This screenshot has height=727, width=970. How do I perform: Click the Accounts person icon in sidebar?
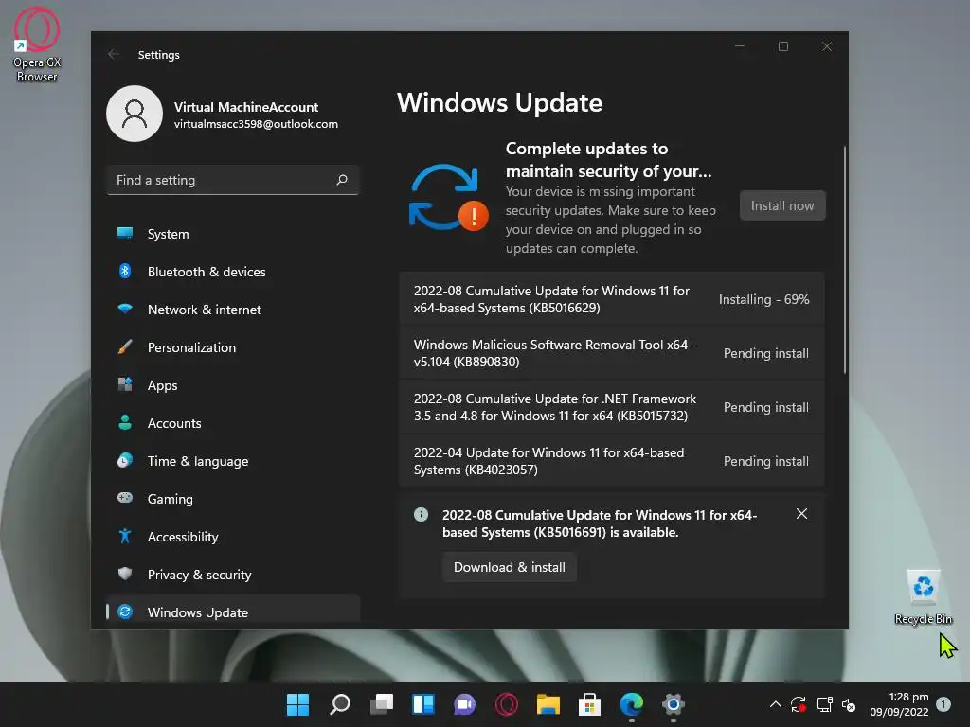click(125, 422)
